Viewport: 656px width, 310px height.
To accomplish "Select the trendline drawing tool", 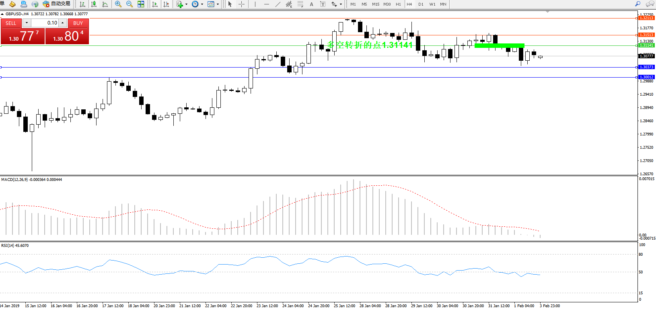I will (x=278, y=4).
